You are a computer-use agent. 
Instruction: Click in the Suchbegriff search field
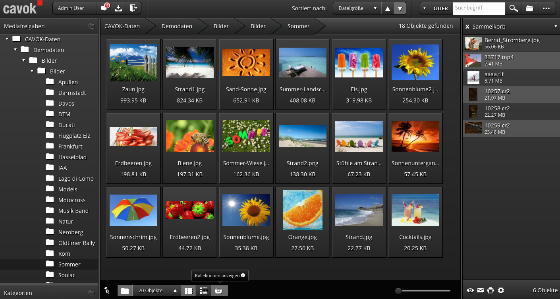click(x=479, y=8)
